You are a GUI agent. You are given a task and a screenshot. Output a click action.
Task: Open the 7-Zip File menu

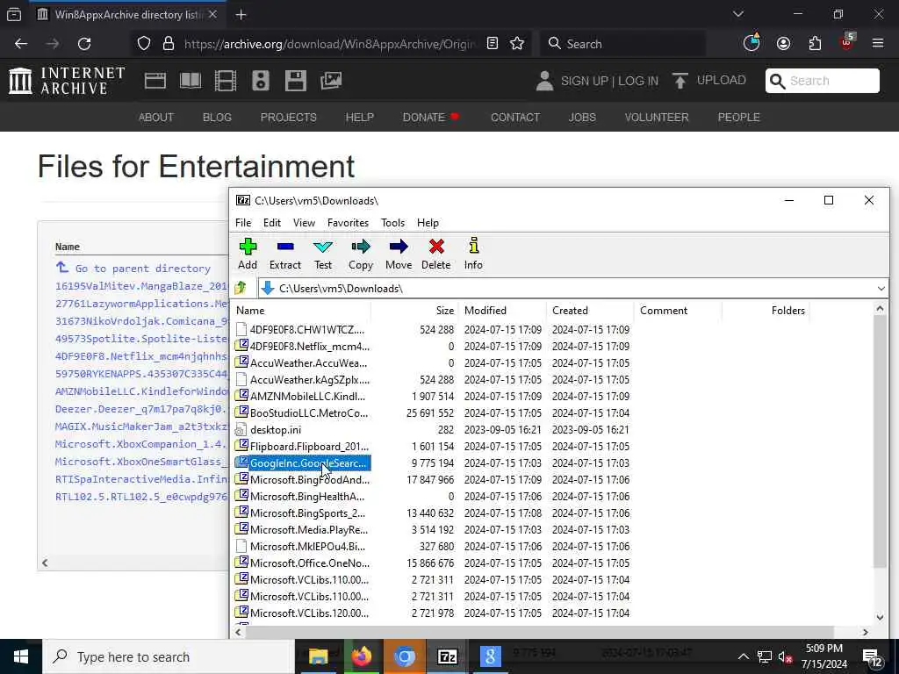pos(243,222)
